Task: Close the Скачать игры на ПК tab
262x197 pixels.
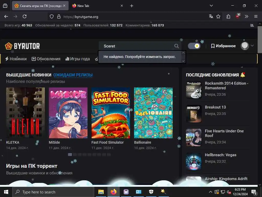Action: pyautogui.click(x=64, y=6)
